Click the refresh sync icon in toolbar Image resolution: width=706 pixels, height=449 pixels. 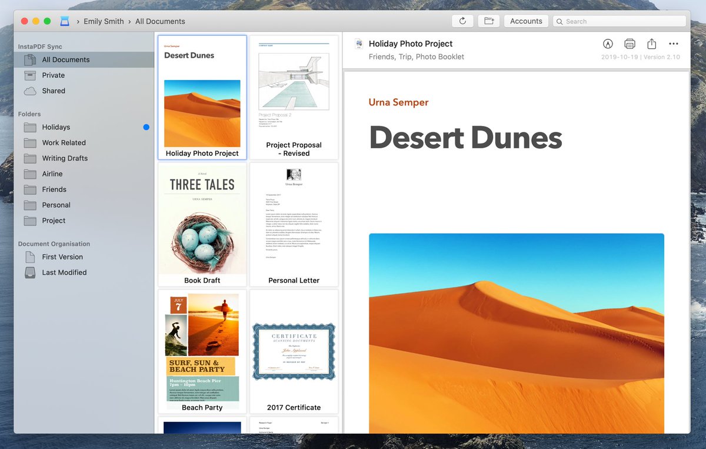tap(462, 21)
